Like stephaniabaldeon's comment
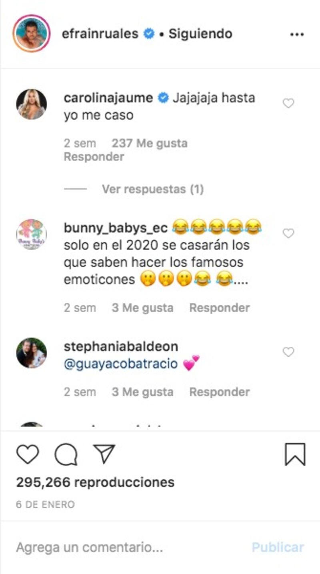 pos(288,352)
